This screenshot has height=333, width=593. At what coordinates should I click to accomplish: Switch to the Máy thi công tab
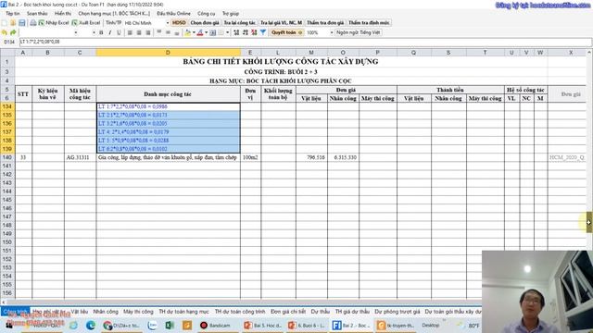pos(138,312)
